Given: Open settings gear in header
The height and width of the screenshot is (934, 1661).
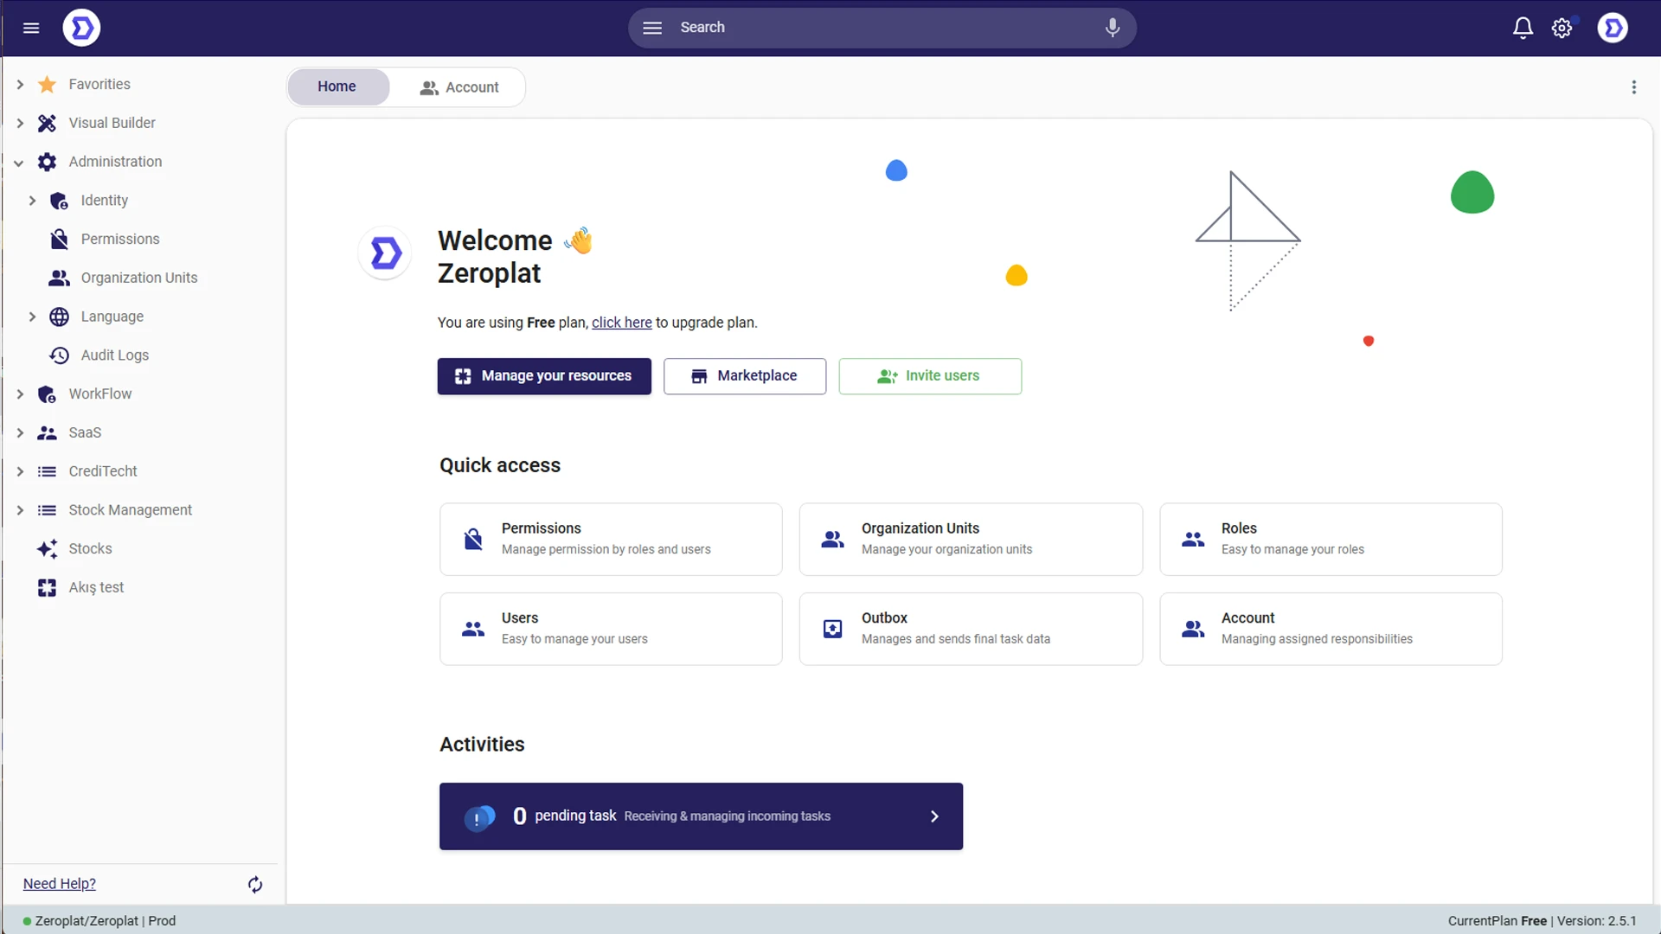Looking at the screenshot, I should [x=1562, y=28].
